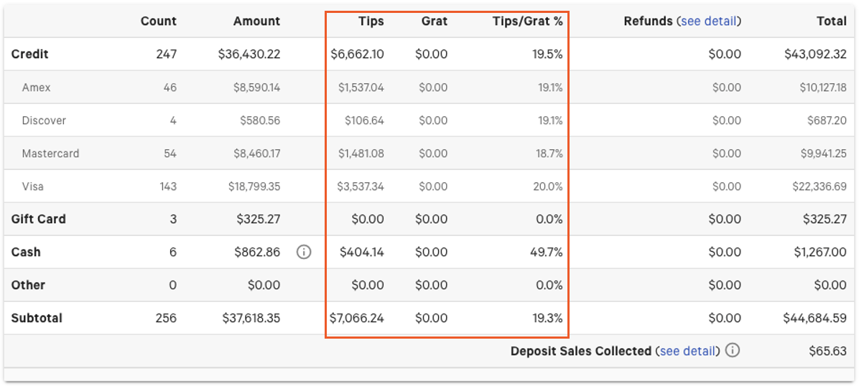Select the Amex row label
The height and width of the screenshot is (386, 859).
pyautogui.click(x=37, y=88)
